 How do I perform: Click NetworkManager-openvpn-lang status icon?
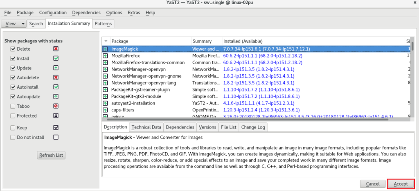[106, 83]
